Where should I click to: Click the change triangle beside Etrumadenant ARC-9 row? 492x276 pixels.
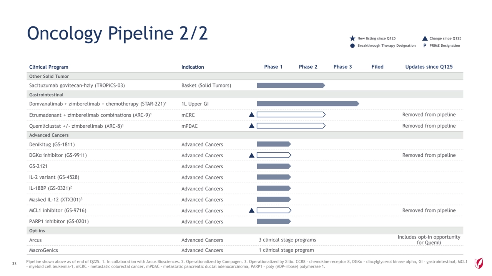click(x=251, y=114)
